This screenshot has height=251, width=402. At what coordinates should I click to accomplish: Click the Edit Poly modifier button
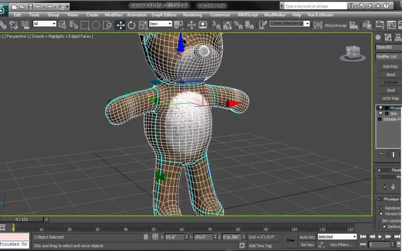(x=390, y=67)
